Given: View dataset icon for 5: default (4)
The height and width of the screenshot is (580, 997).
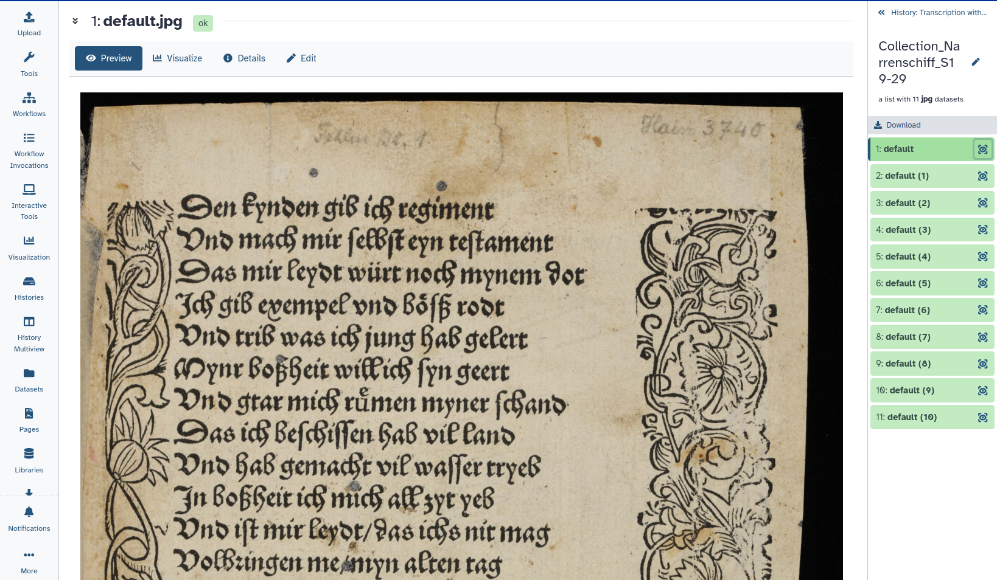Looking at the screenshot, I should tap(983, 257).
